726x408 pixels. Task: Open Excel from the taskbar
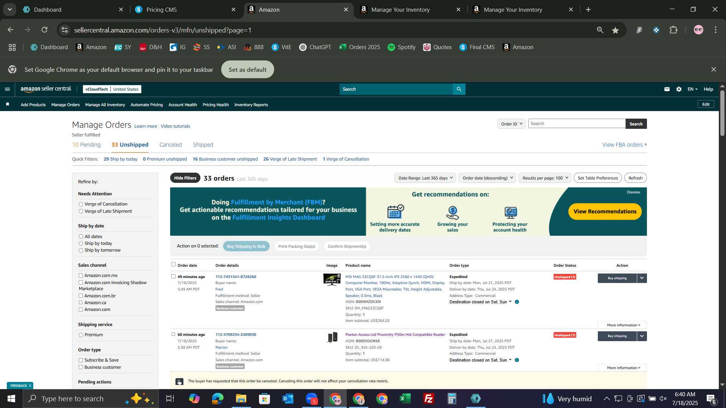pyautogui.click(x=405, y=399)
